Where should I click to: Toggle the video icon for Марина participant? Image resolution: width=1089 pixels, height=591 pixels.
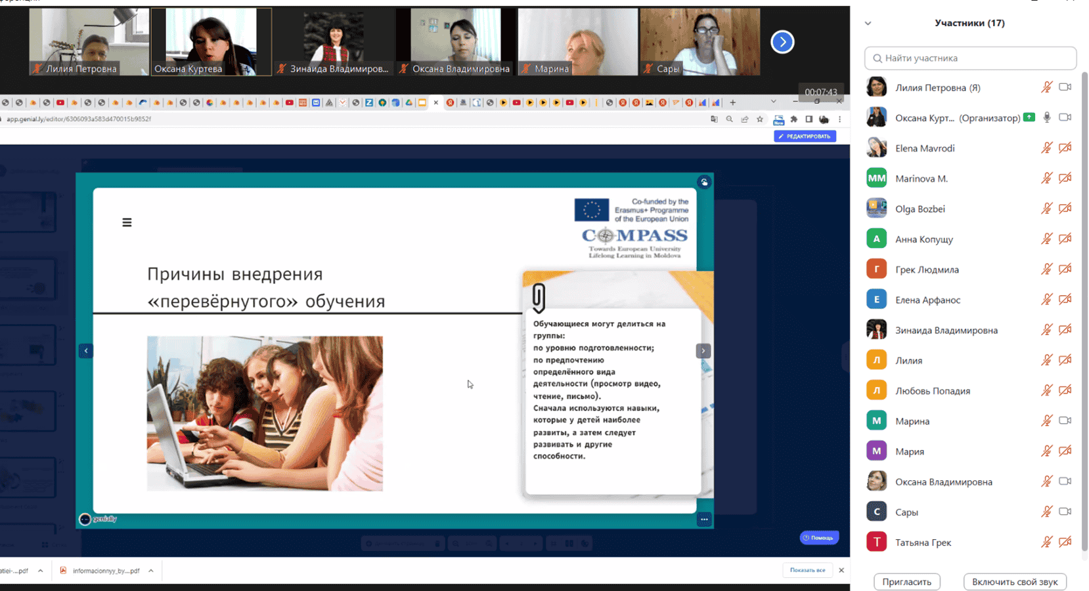(1065, 420)
